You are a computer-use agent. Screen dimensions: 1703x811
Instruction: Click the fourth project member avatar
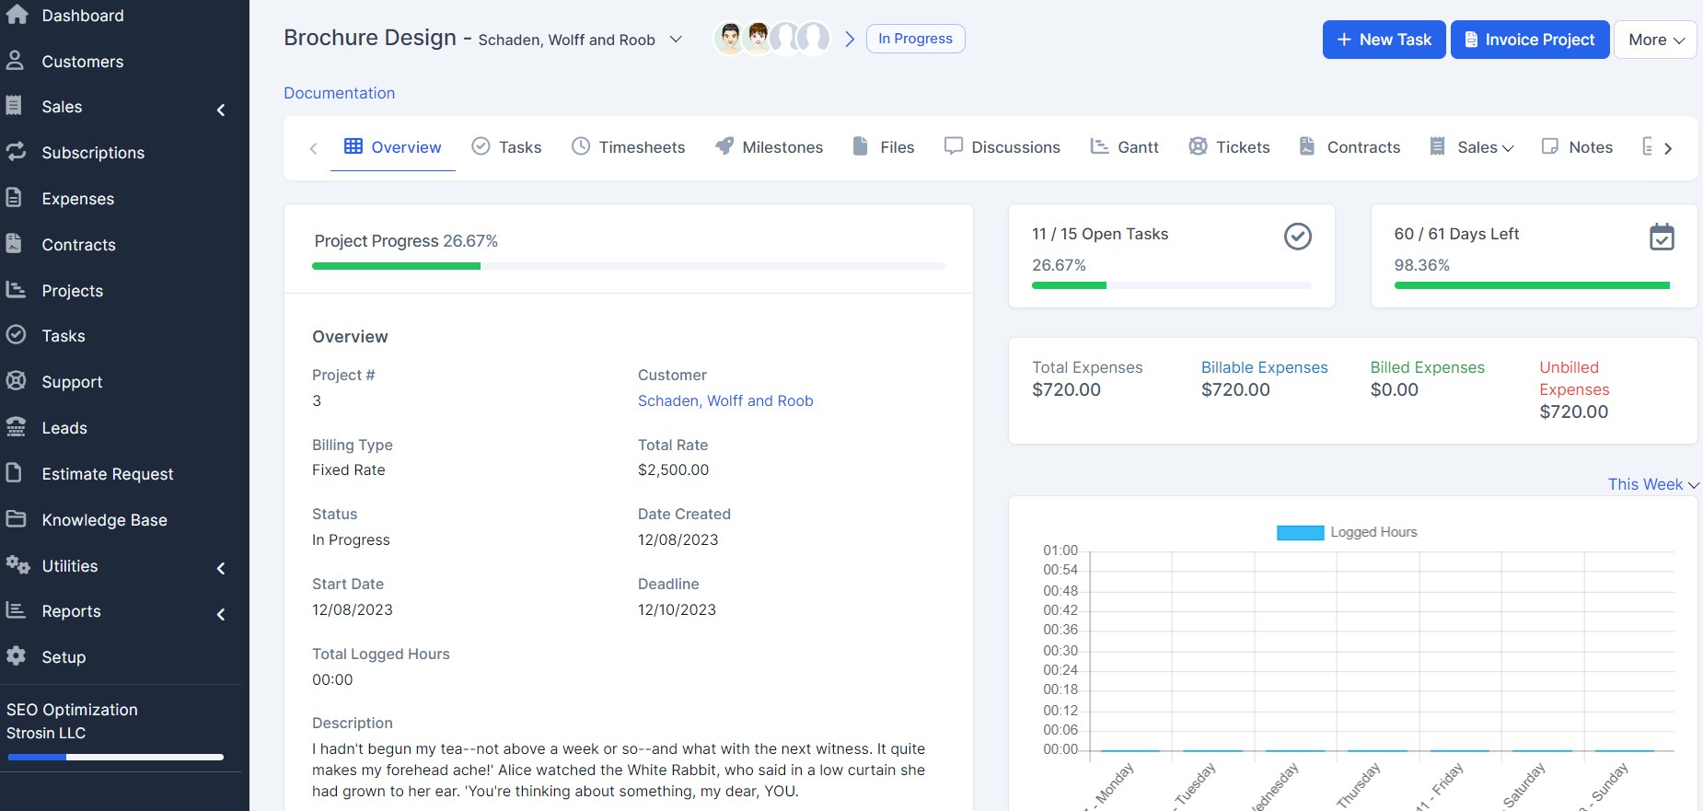[814, 39]
